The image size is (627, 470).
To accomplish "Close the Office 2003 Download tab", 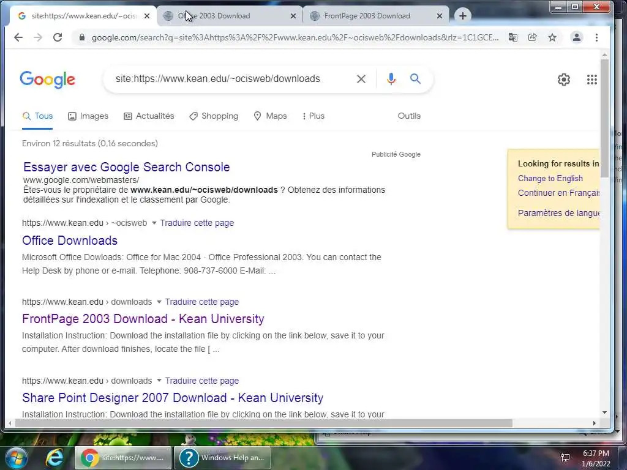I will click(293, 16).
